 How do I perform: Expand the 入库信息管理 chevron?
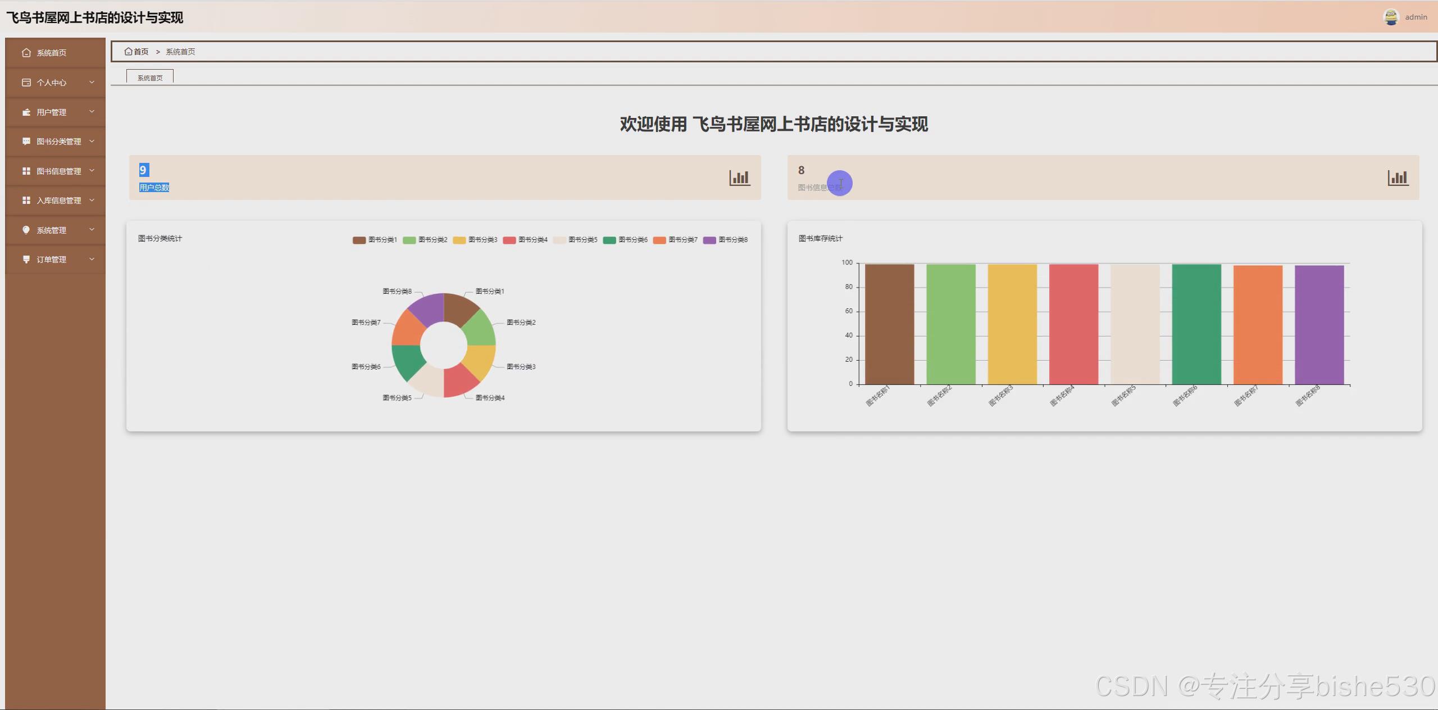tap(92, 200)
